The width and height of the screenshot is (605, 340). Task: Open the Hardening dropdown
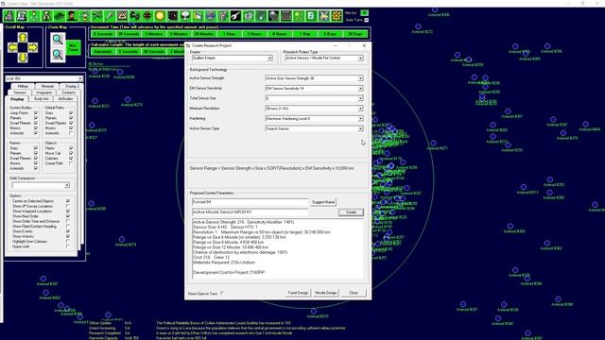[x=314, y=118]
